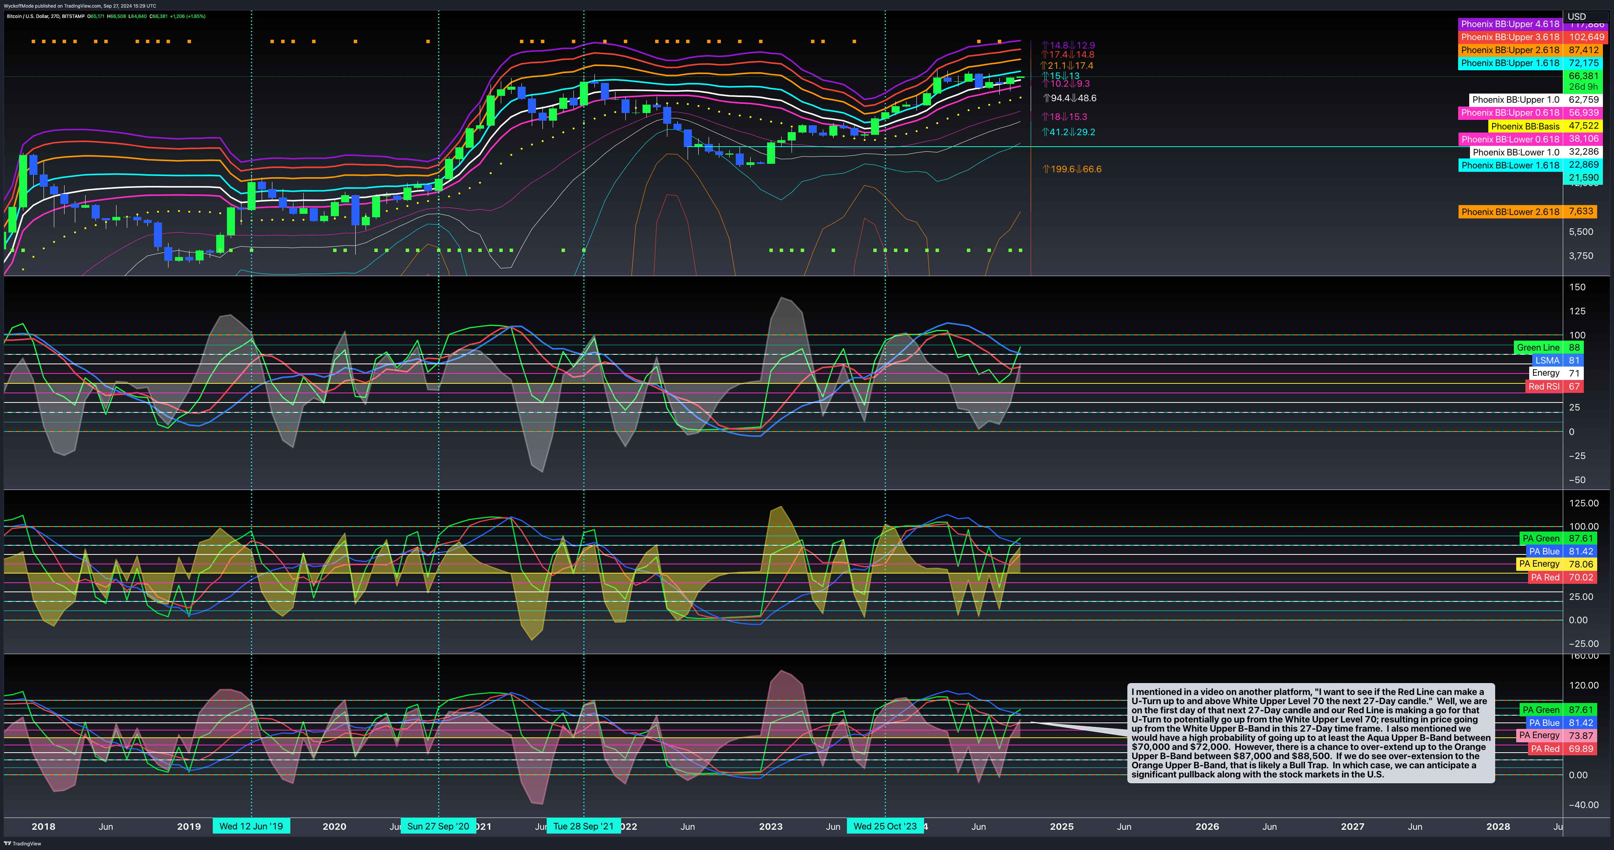This screenshot has height=850, width=1614.
Task: Click the 2018 label on time axis
Action: [43, 826]
